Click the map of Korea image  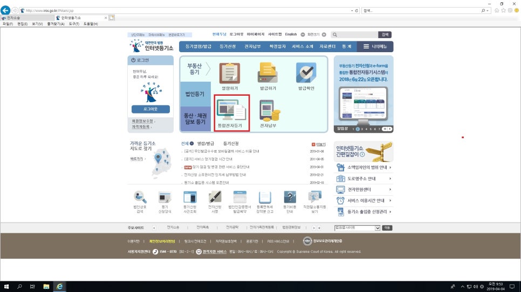pyautogui.click(x=161, y=163)
